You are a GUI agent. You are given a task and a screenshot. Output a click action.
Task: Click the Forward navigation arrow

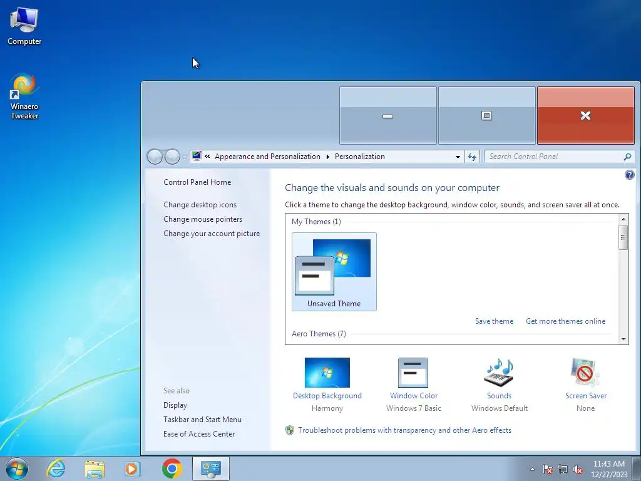[x=172, y=157]
